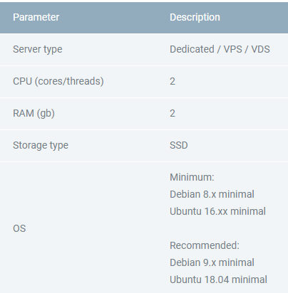The width and height of the screenshot is (288, 293).
Task: Click the word Dedicated in server types
Action: (192, 49)
